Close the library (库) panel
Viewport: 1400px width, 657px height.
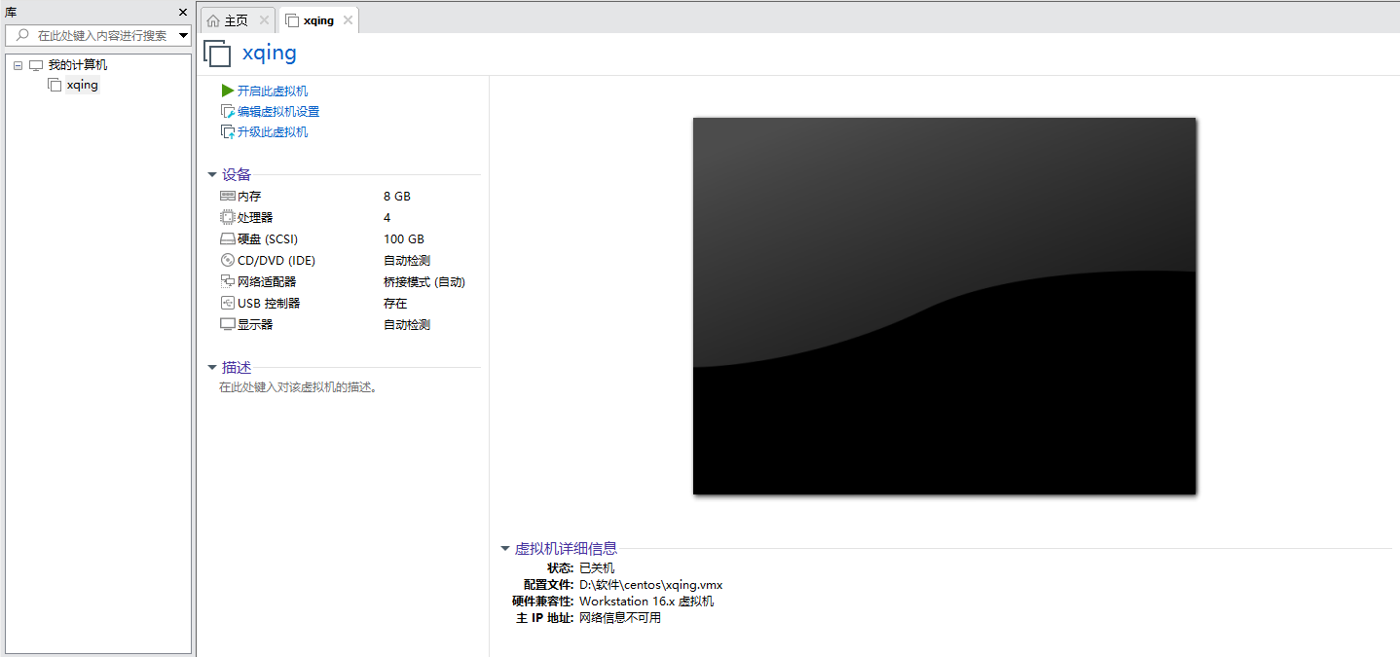coord(183,12)
